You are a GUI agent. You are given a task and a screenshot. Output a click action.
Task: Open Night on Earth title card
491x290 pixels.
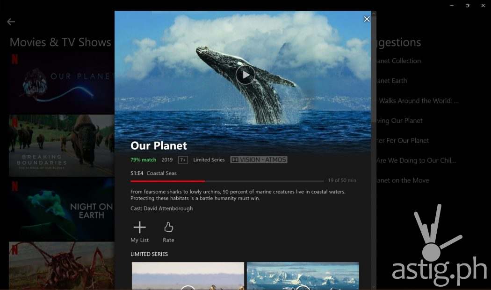coord(62,209)
